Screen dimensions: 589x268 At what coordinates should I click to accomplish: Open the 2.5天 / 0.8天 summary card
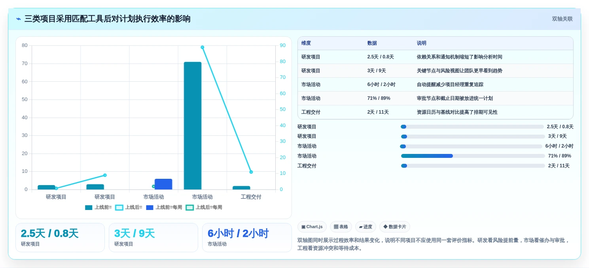[60, 238]
